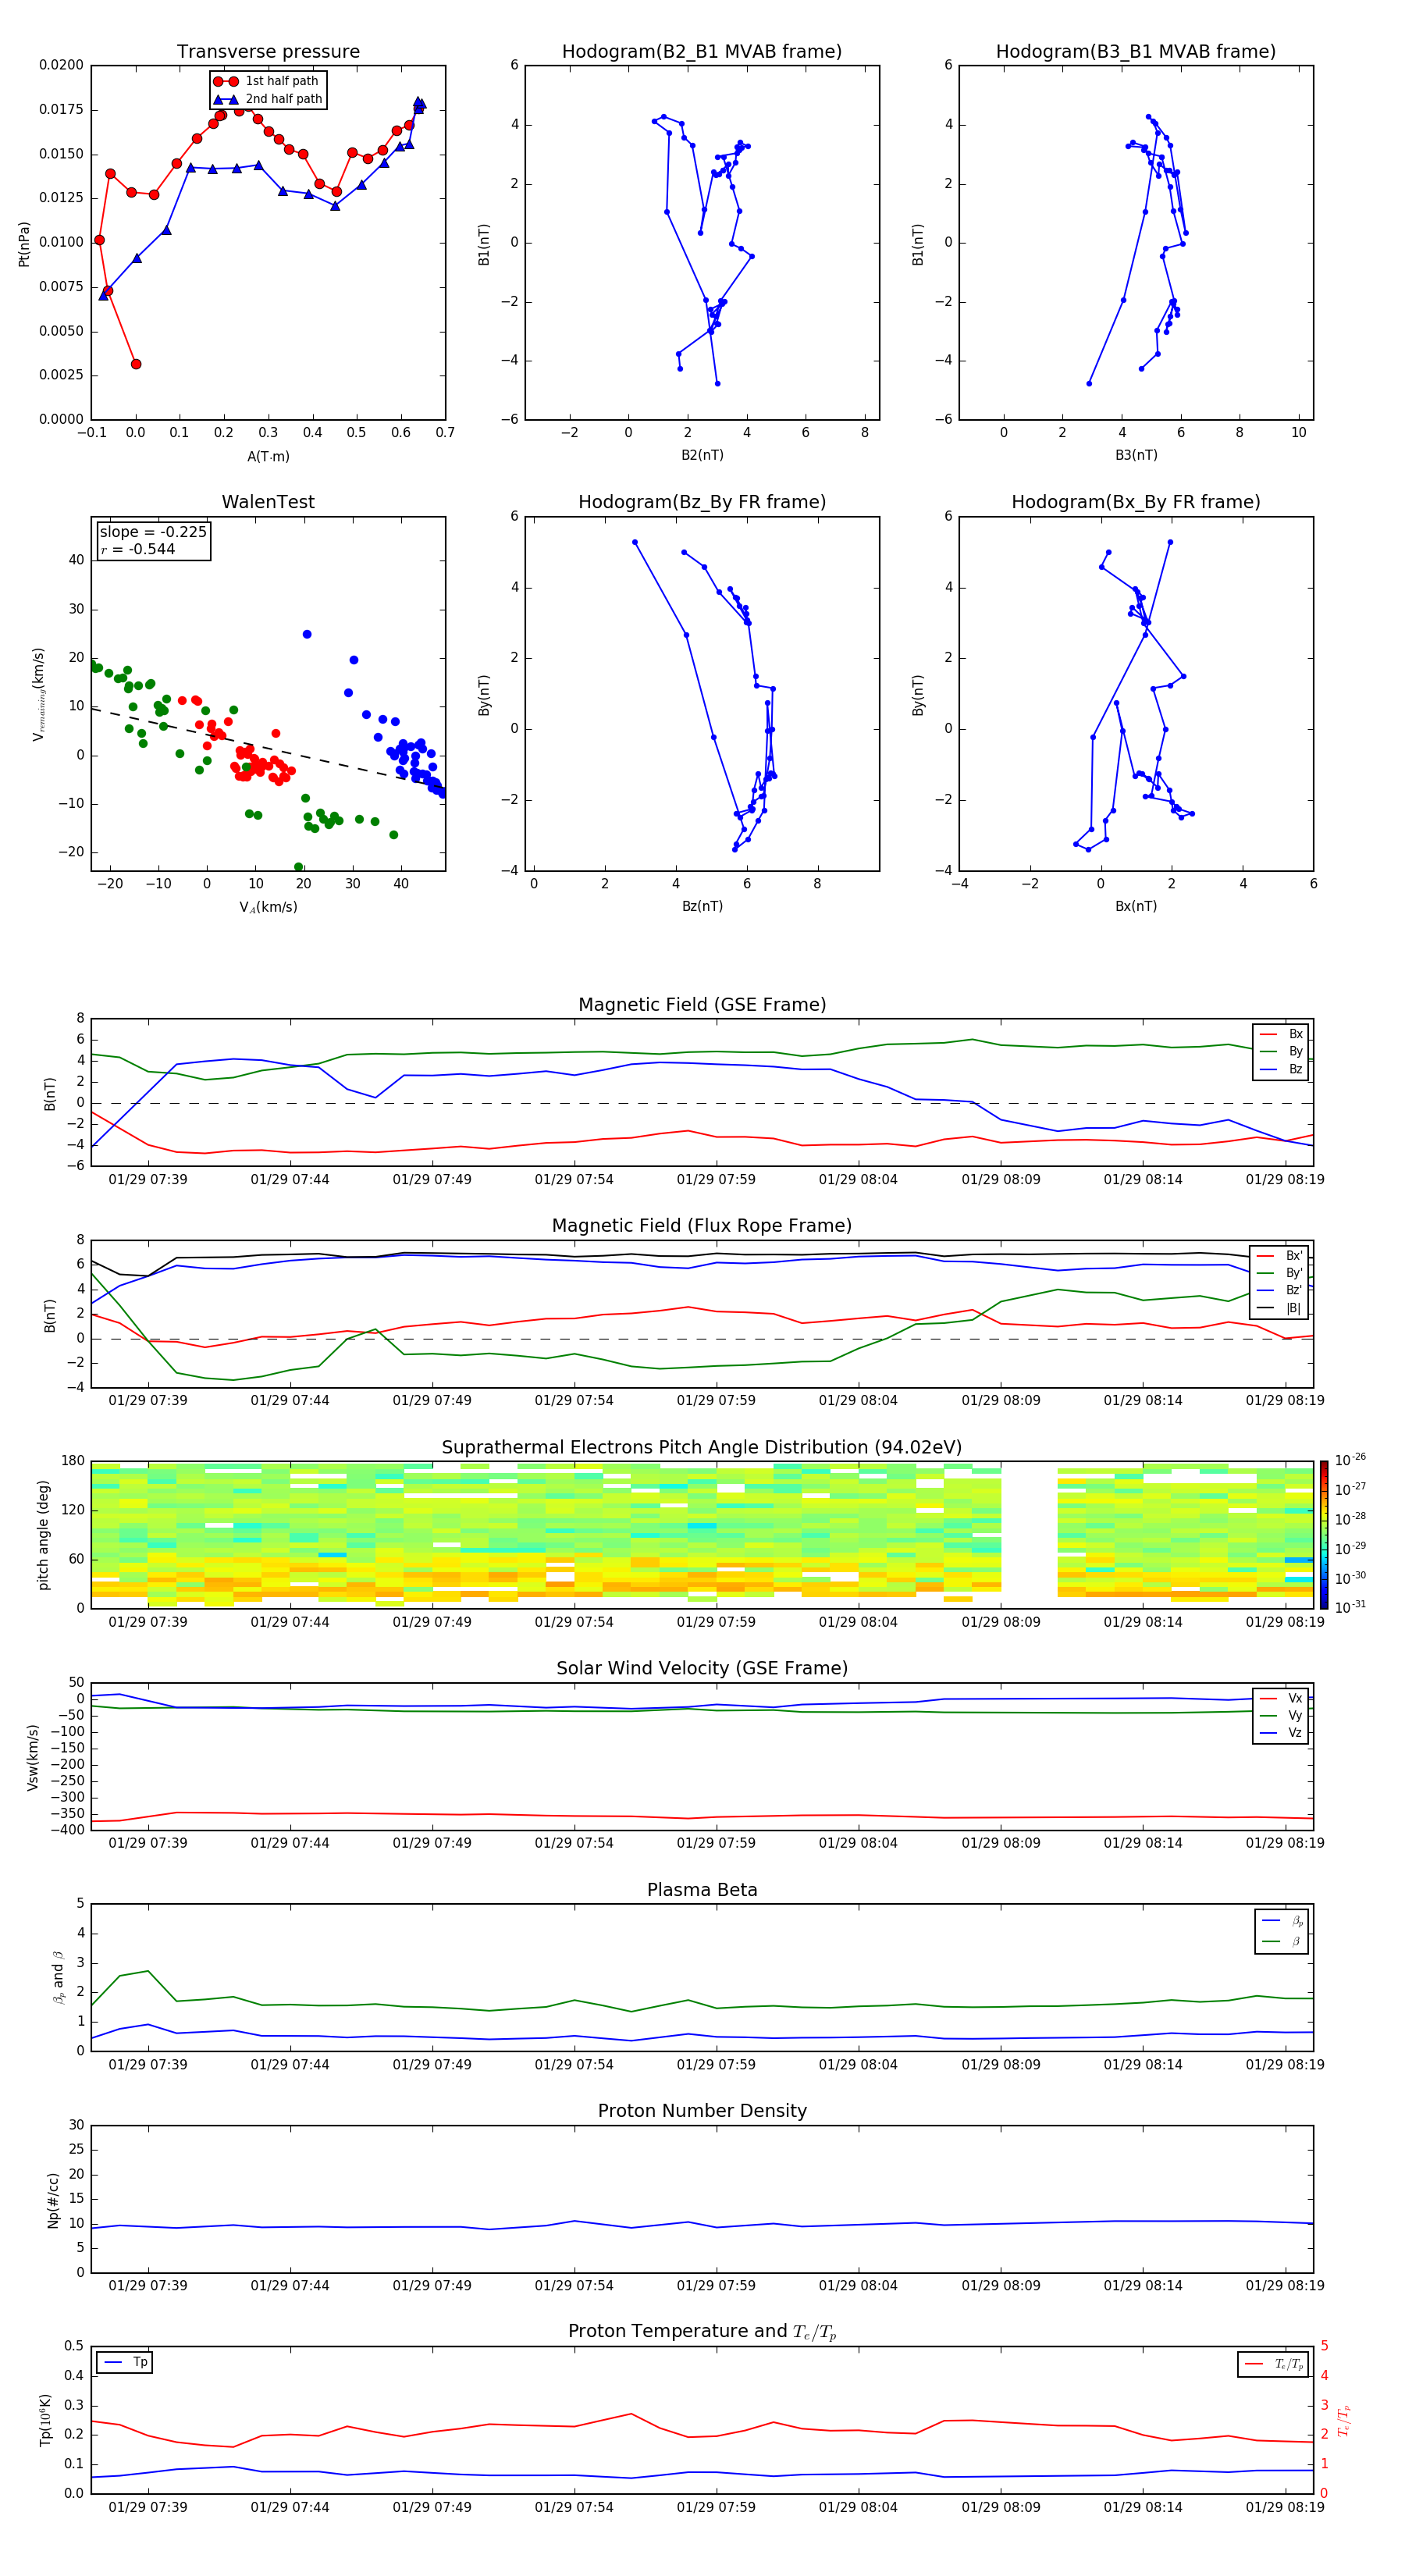1405x2576 pixels.
Task: Click the "Vsw(km/s)" y-axis label
Action: point(32,1757)
